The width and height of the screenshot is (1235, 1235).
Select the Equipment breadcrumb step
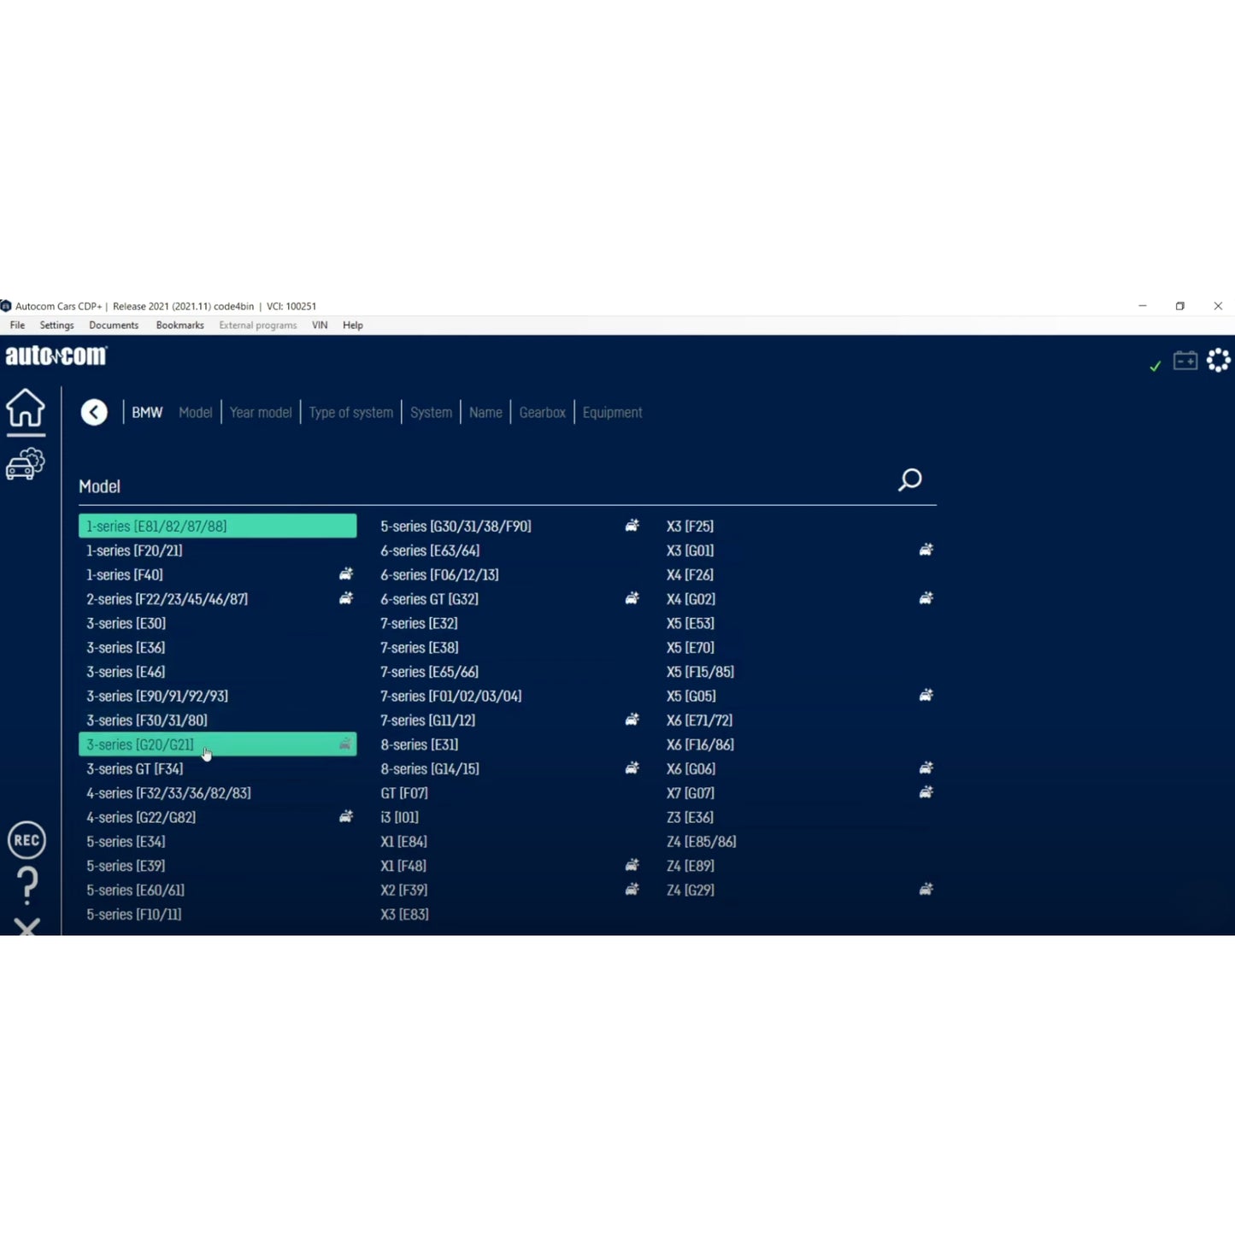coord(612,413)
